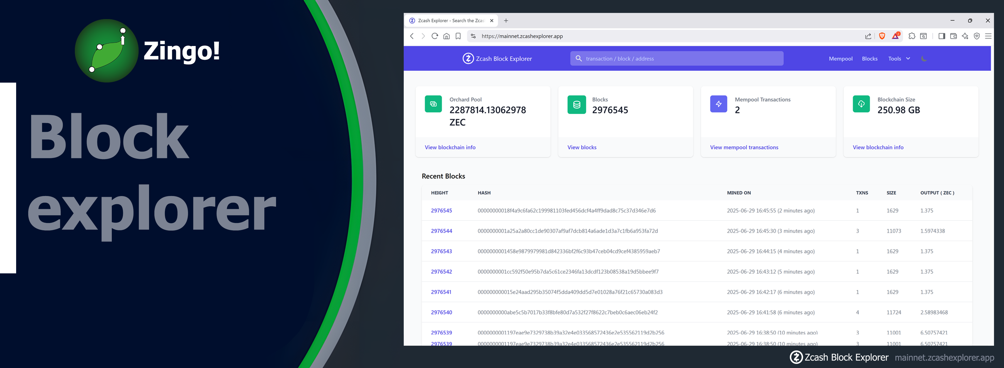1004x368 pixels.
Task: Minimize the browser window
Action: tap(953, 21)
